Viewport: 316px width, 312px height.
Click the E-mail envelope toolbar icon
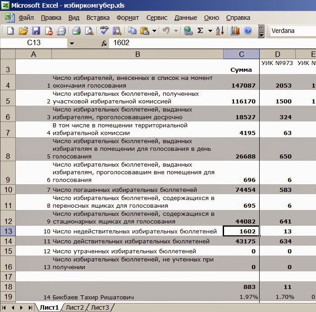coord(61,31)
